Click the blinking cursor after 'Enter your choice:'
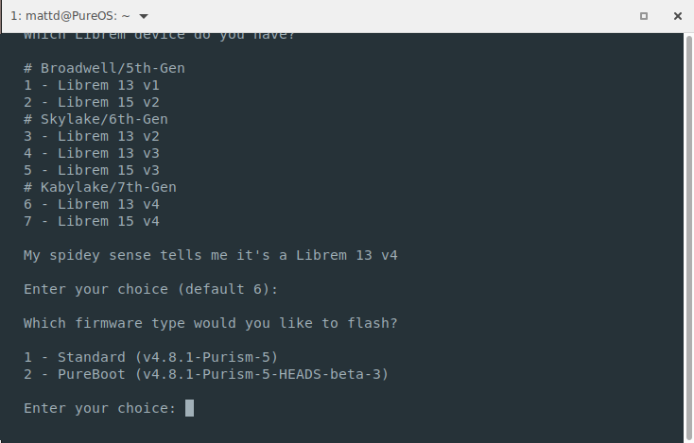The image size is (694, 443). 189,408
